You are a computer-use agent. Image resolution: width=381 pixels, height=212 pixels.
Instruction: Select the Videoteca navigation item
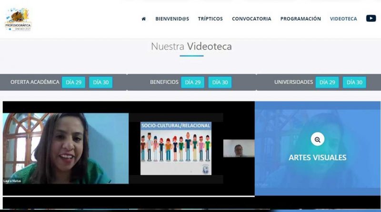[343, 19]
